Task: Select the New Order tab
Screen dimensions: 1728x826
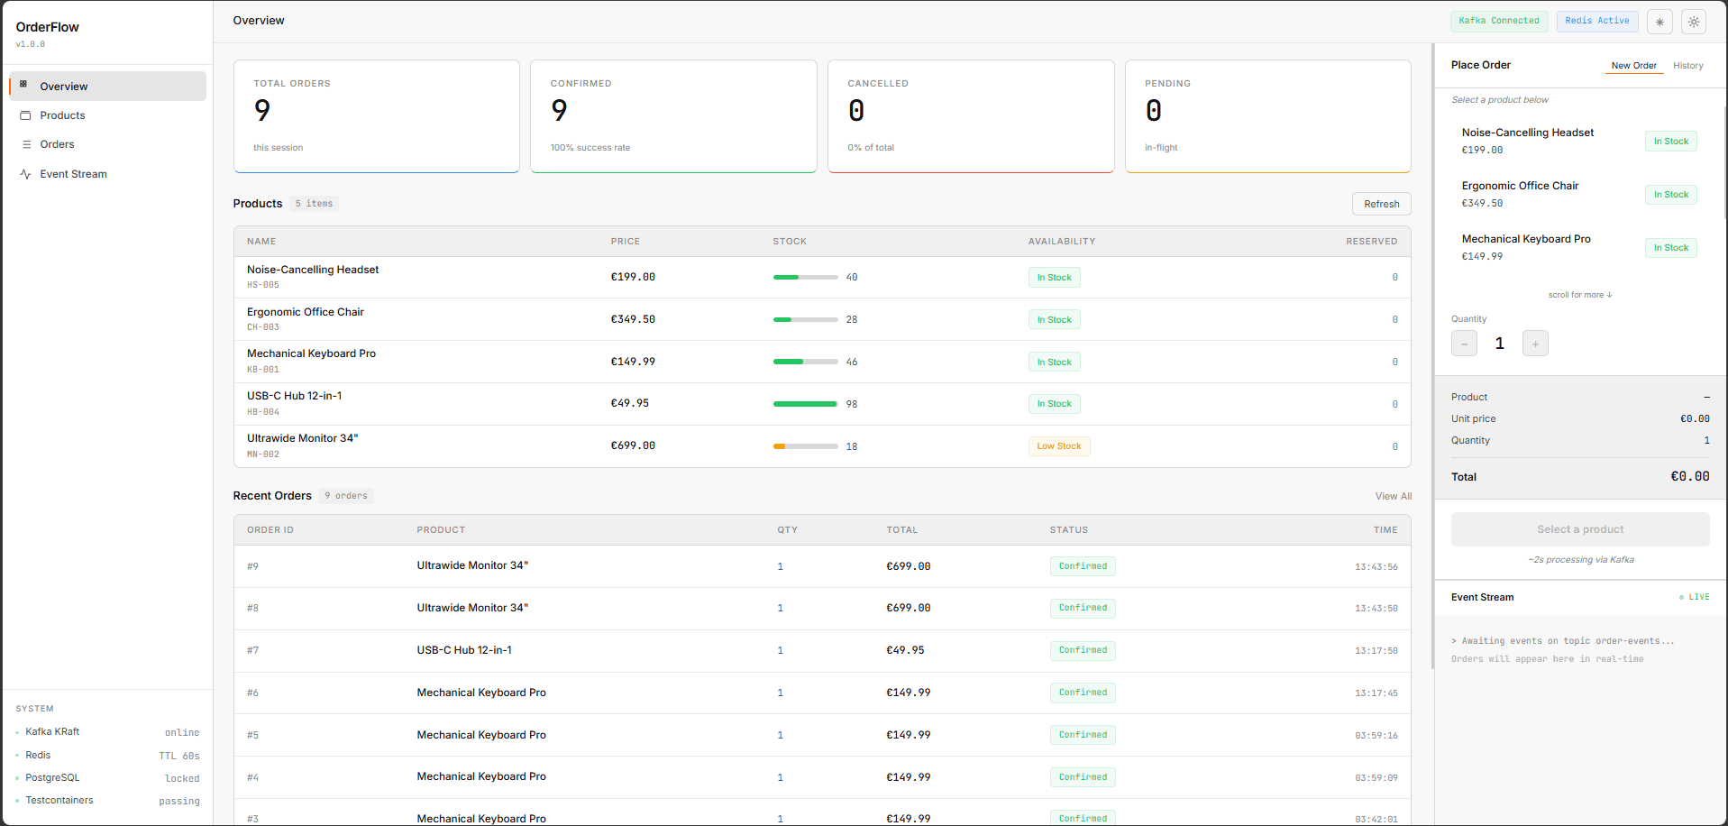Action: (1633, 66)
